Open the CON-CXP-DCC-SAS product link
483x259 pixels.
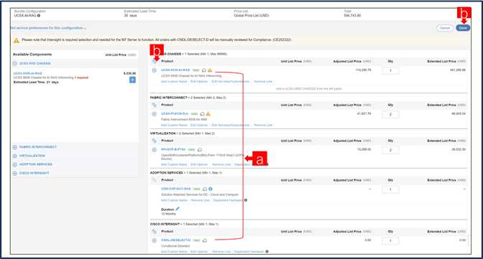coord(176,189)
